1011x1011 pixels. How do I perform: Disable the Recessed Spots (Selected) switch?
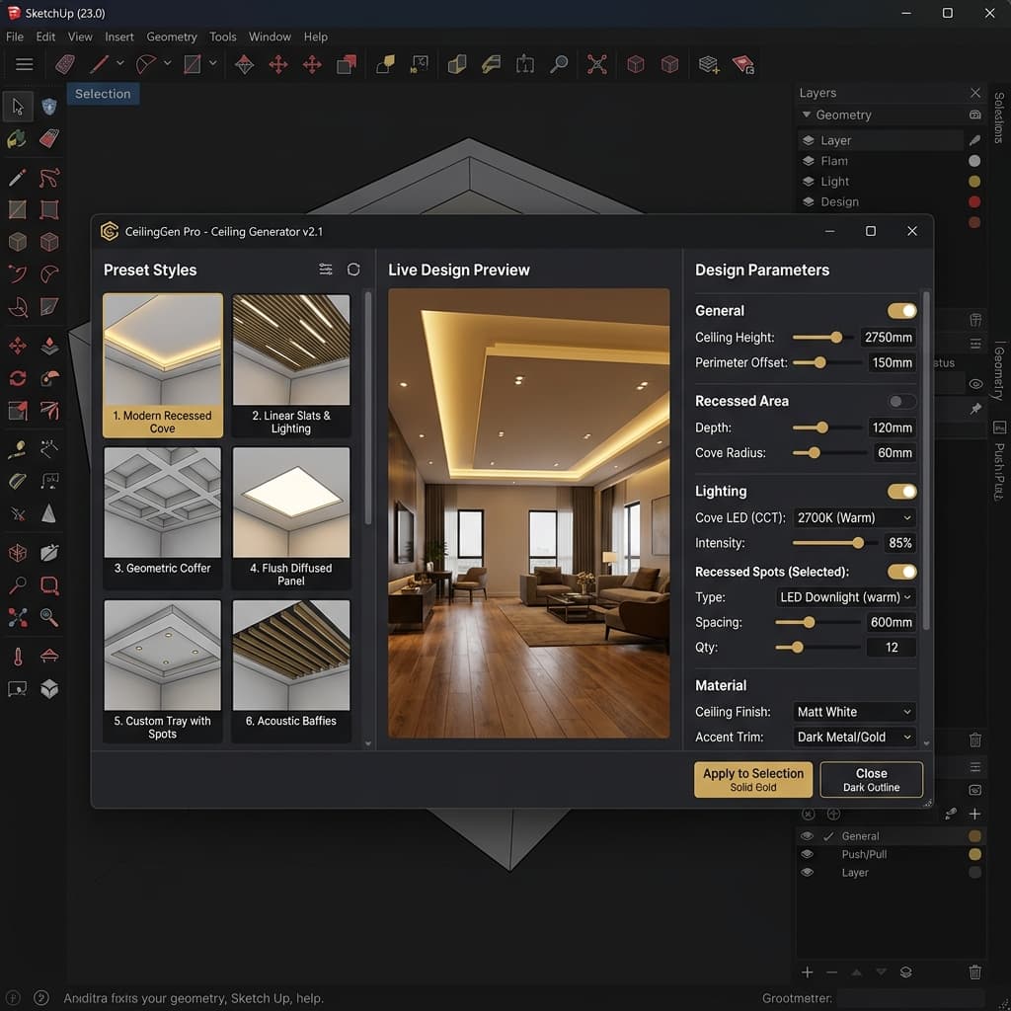pyautogui.click(x=901, y=572)
